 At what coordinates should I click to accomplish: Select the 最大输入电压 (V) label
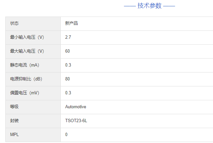(x=27, y=51)
